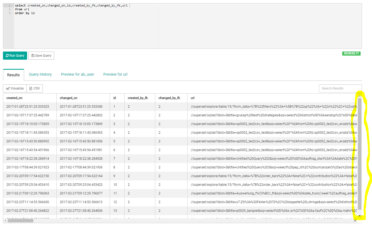
Task: Click the file icon on the .CSV button
Action: tap(30, 88)
